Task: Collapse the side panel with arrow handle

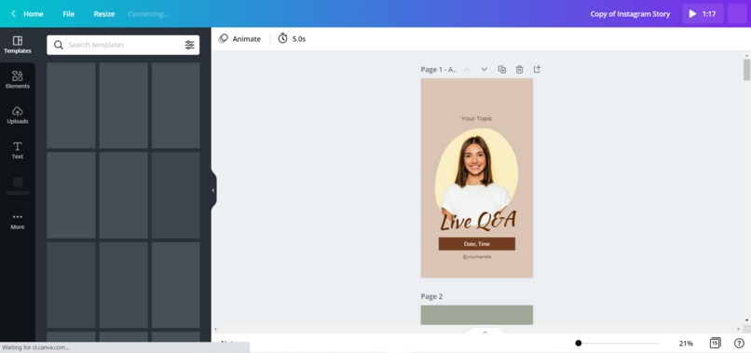Action: pos(213,190)
